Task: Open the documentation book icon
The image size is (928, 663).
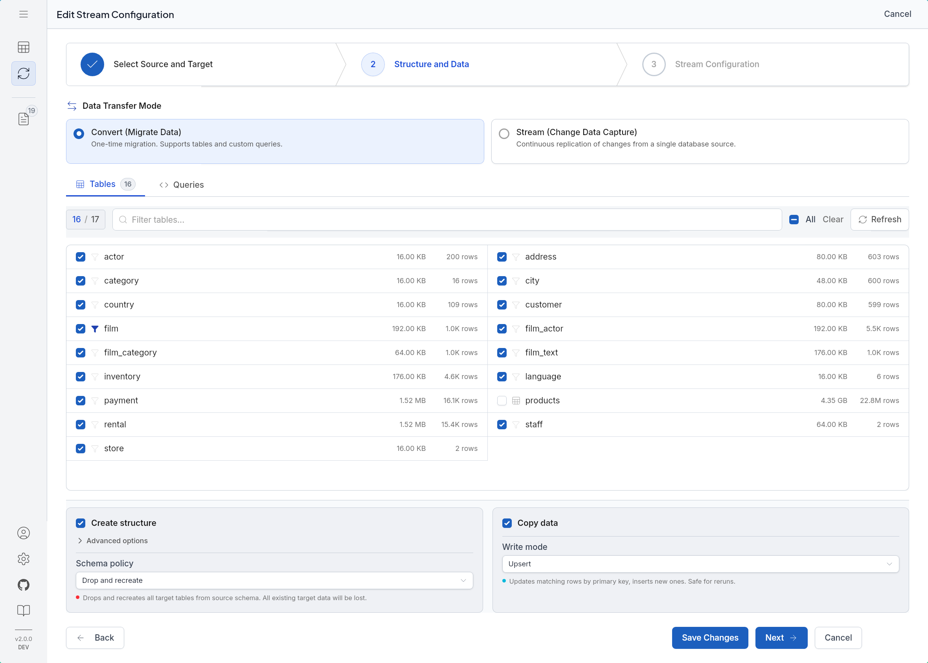Action: pyautogui.click(x=23, y=611)
